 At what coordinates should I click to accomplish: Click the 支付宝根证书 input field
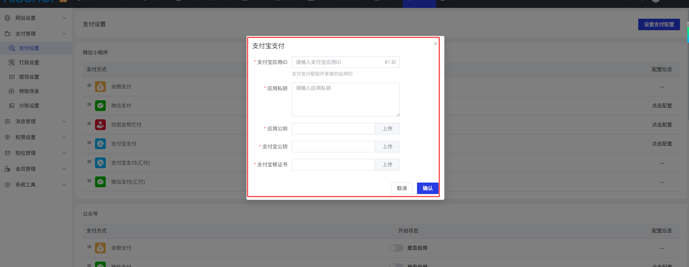tap(334, 165)
